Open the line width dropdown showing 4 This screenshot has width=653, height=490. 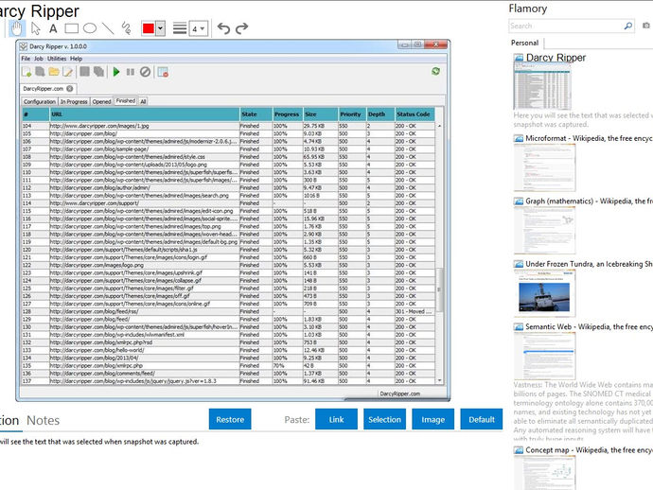[198, 28]
